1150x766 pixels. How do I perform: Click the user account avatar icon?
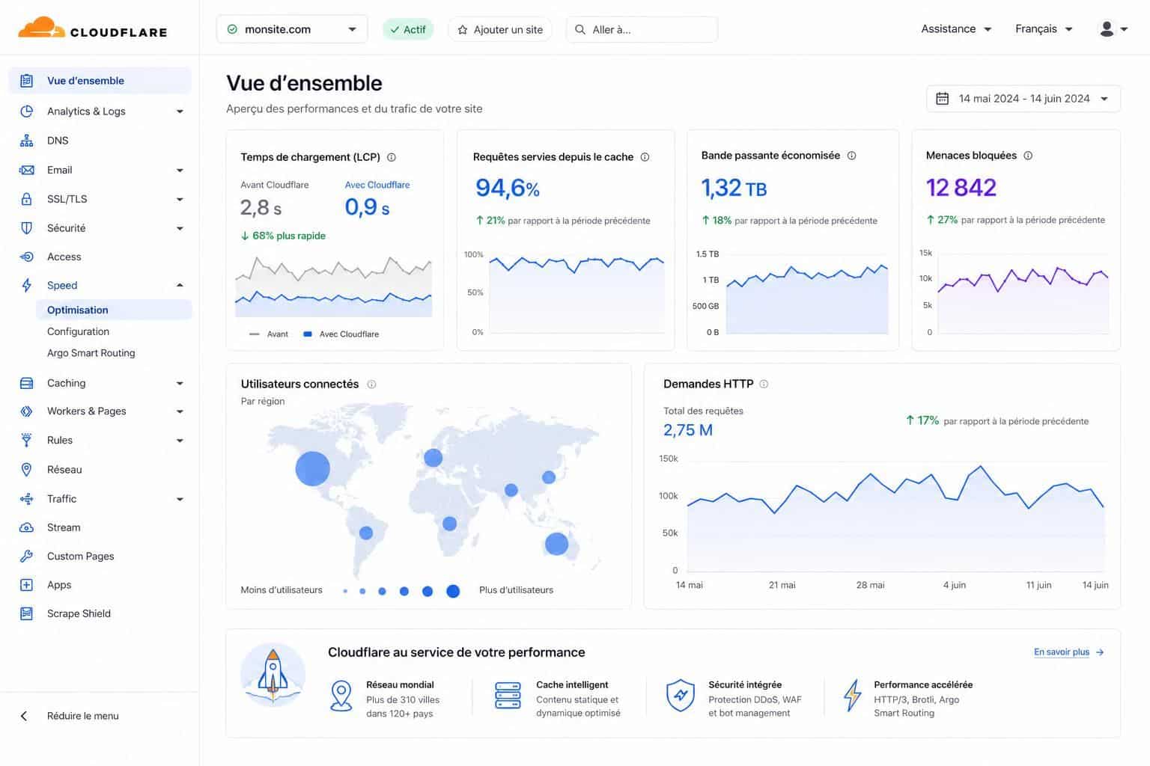pos(1107,29)
